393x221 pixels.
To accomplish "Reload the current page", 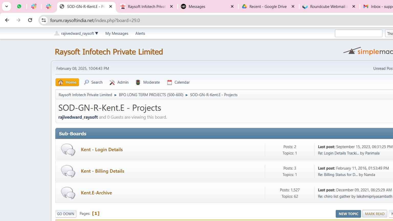I will point(30,20).
